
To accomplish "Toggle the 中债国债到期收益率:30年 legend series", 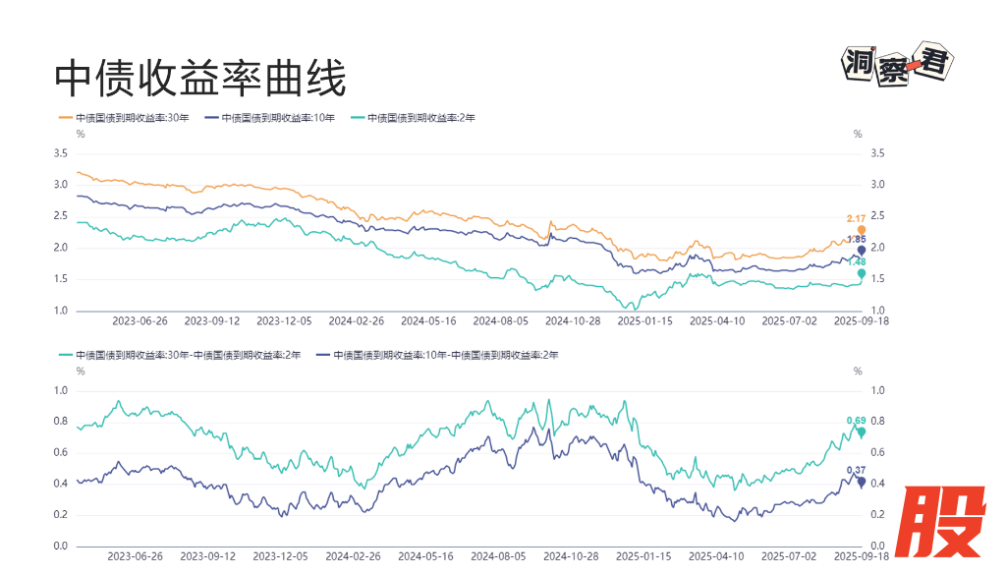I will (x=124, y=118).
